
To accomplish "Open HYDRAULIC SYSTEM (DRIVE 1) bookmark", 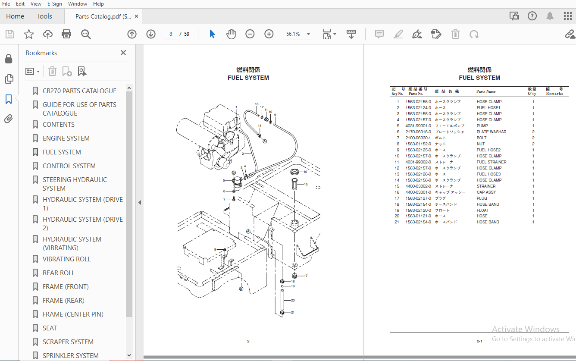I will click(x=82, y=204).
